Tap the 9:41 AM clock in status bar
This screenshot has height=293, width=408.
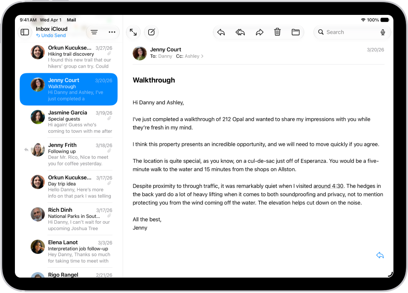[x=28, y=20]
